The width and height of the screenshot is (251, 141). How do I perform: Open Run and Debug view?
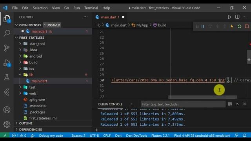pyautogui.click(x=7, y=63)
